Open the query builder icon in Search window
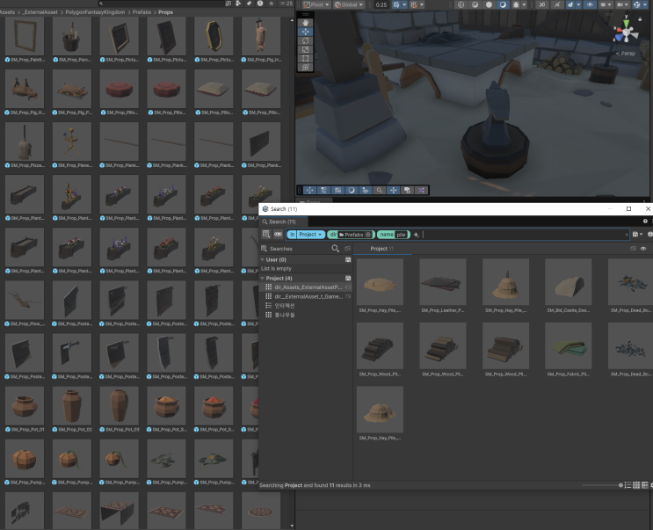The image size is (653, 530). [x=266, y=235]
